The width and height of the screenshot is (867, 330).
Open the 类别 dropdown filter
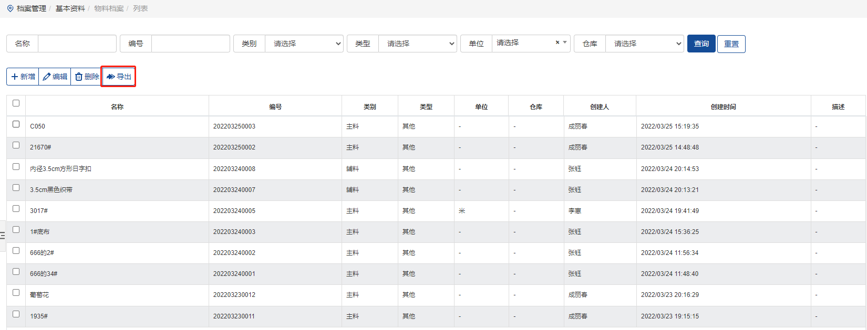(x=304, y=44)
